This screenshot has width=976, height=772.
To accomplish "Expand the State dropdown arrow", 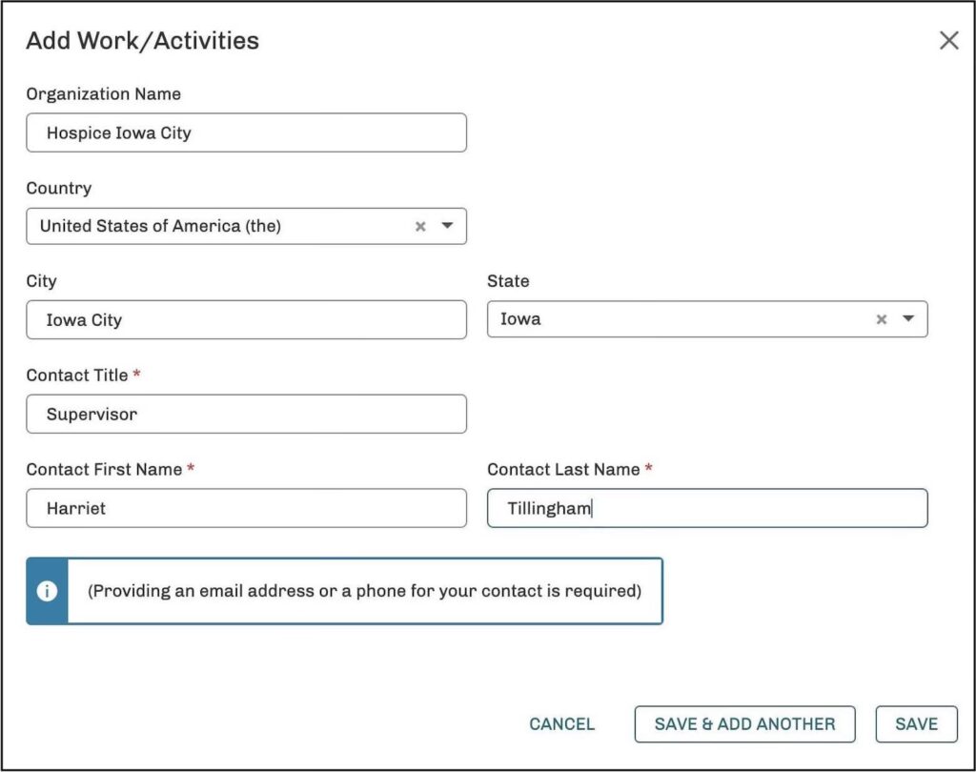I will pyautogui.click(x=908, y=319).
